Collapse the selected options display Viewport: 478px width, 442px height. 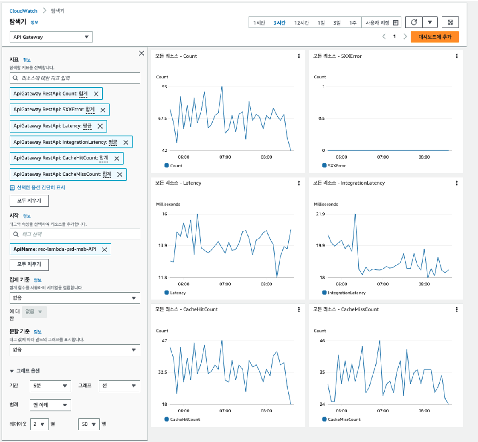[x=38, y=187]
